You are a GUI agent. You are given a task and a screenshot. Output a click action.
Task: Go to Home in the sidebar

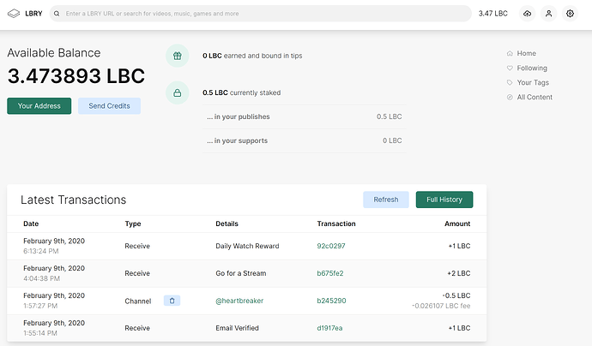(526, 53)
